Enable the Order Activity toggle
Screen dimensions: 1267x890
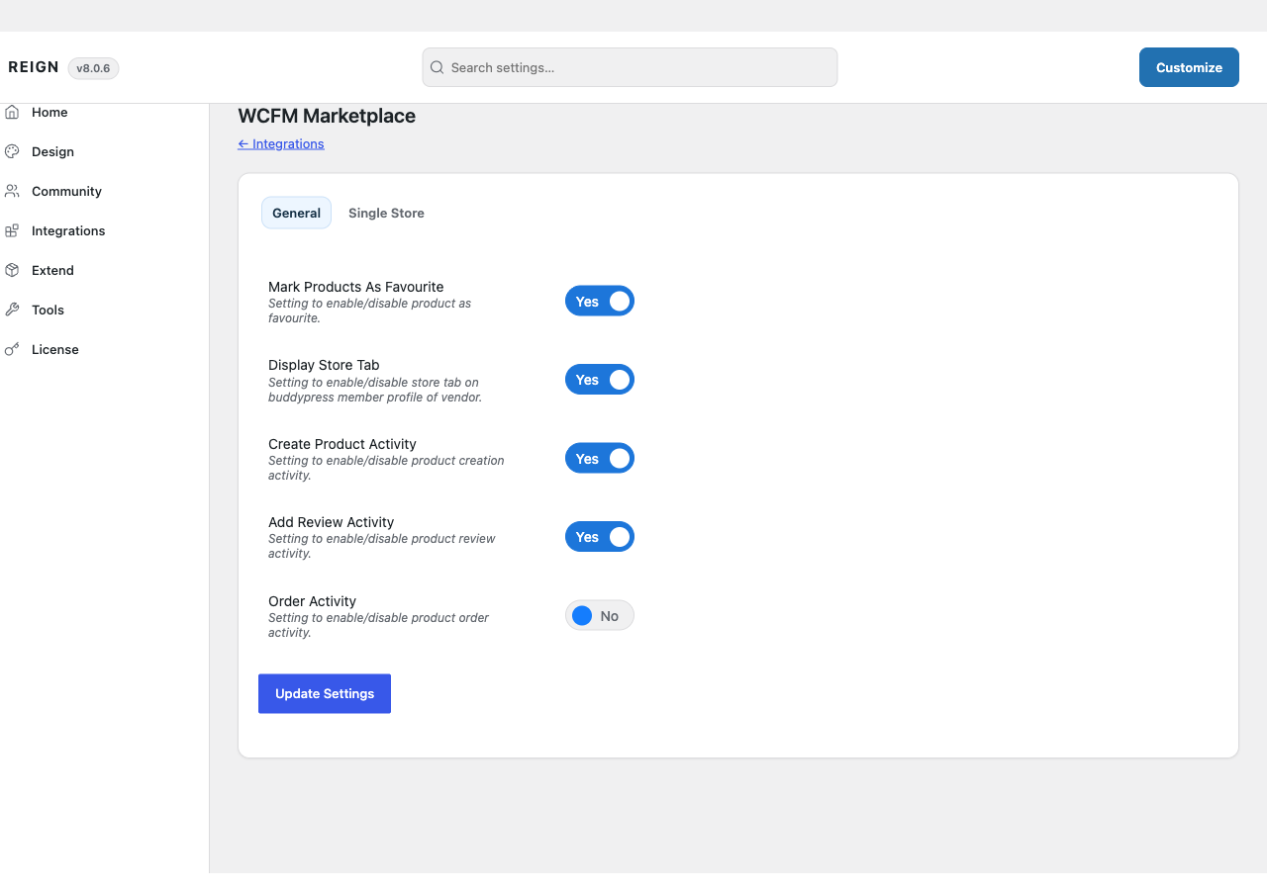point(600,615)
